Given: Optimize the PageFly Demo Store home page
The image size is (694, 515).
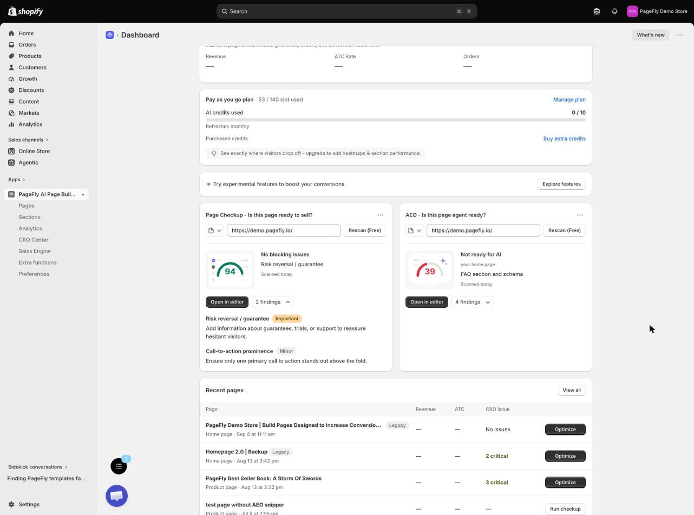Looking at the screenshot, I should tap(565, 430).
